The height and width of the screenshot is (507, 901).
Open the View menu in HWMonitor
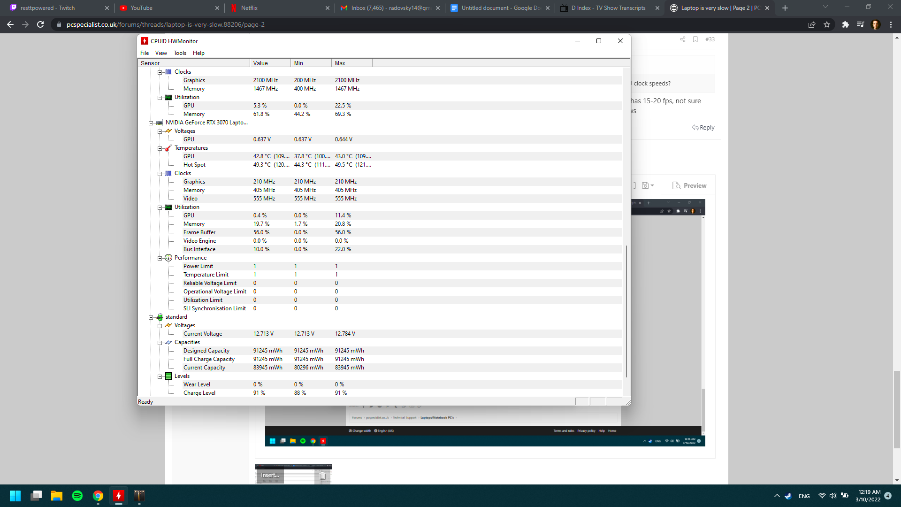click(x=161, y=53)
